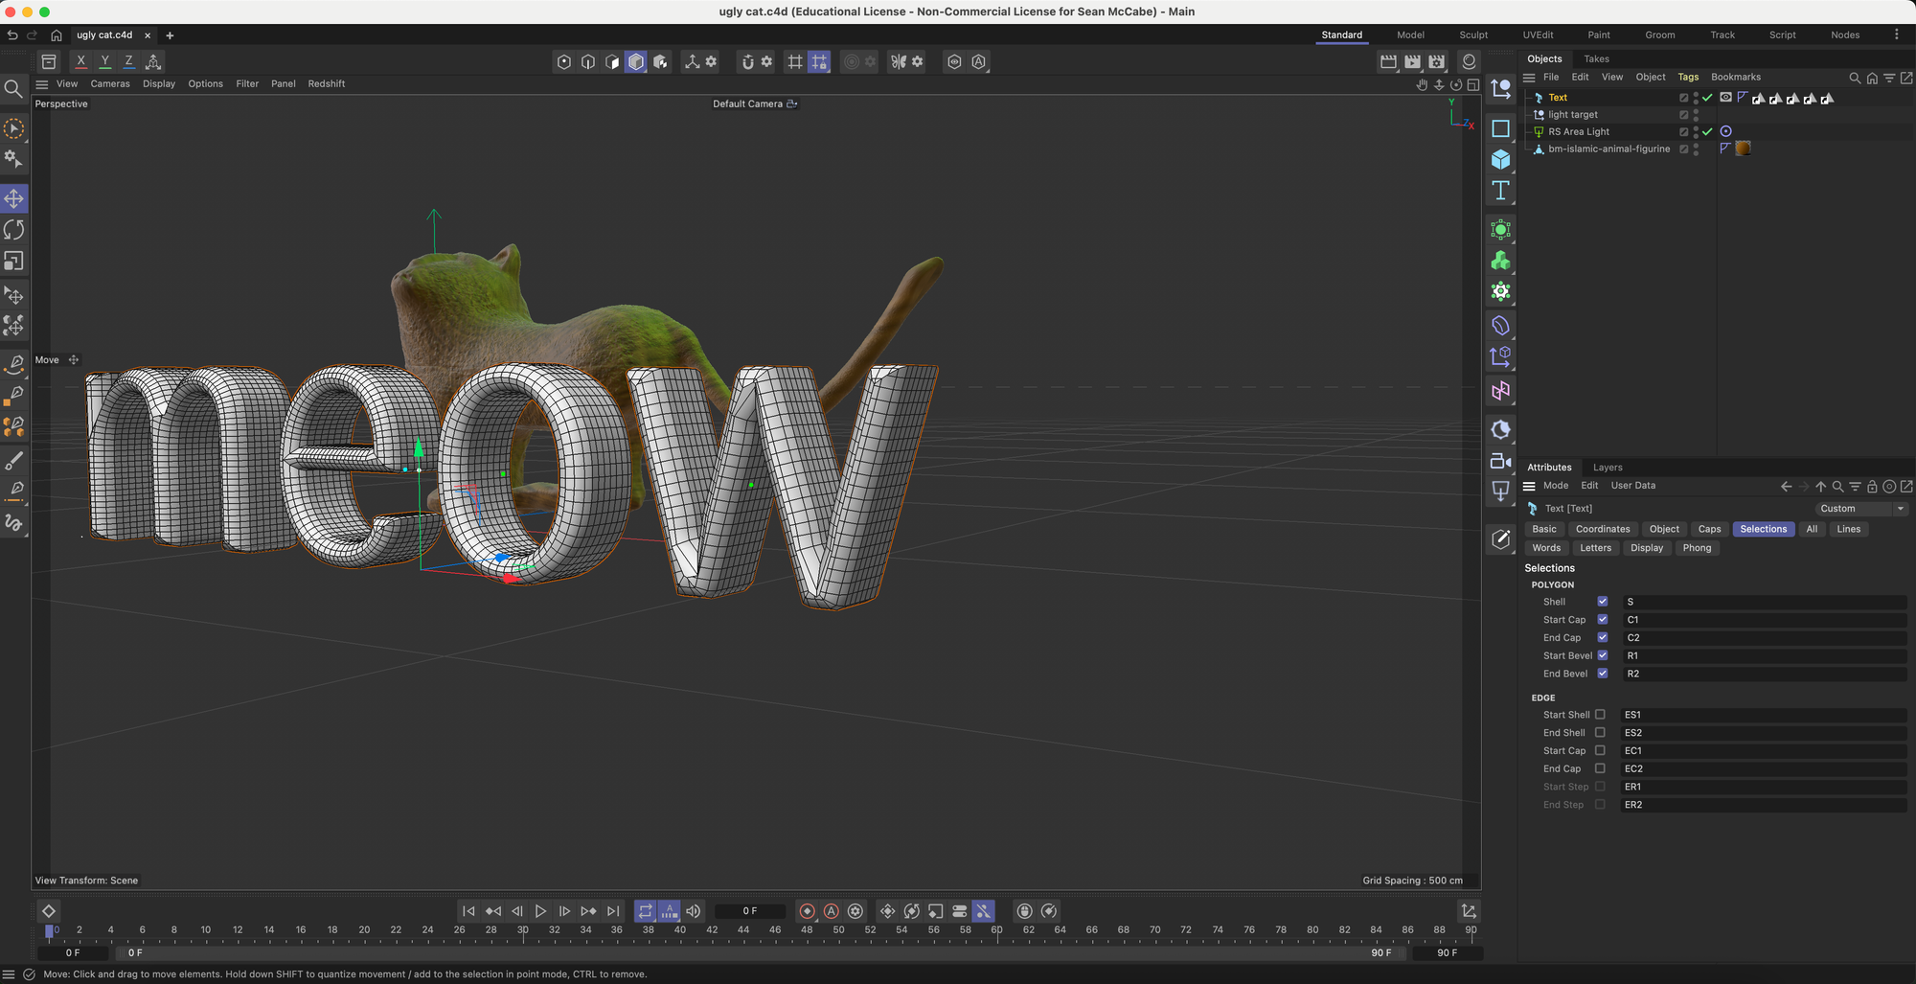The width and height of the screenshot is (1916, 984).
Task: Toggle the X axis lock
Action: [x=81, y=61]
